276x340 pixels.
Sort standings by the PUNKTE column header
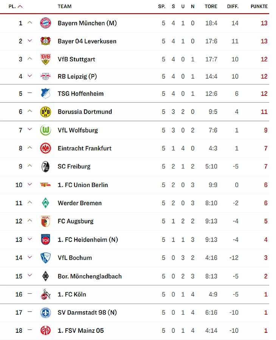[x=259, y=6]
